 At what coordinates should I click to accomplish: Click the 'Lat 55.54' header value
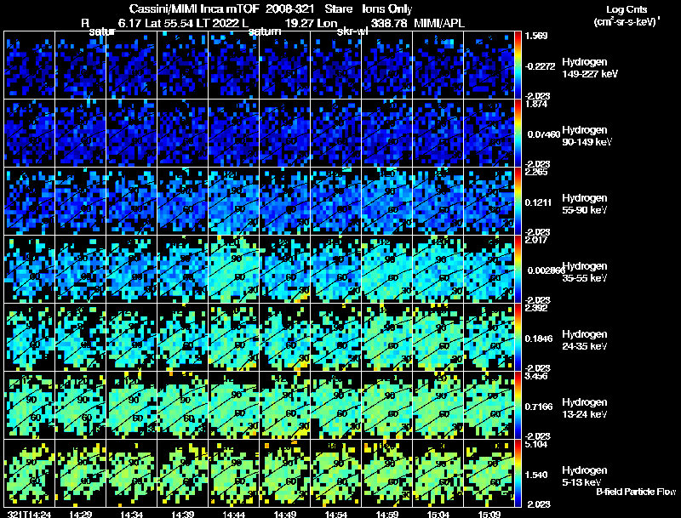[169, 23]
